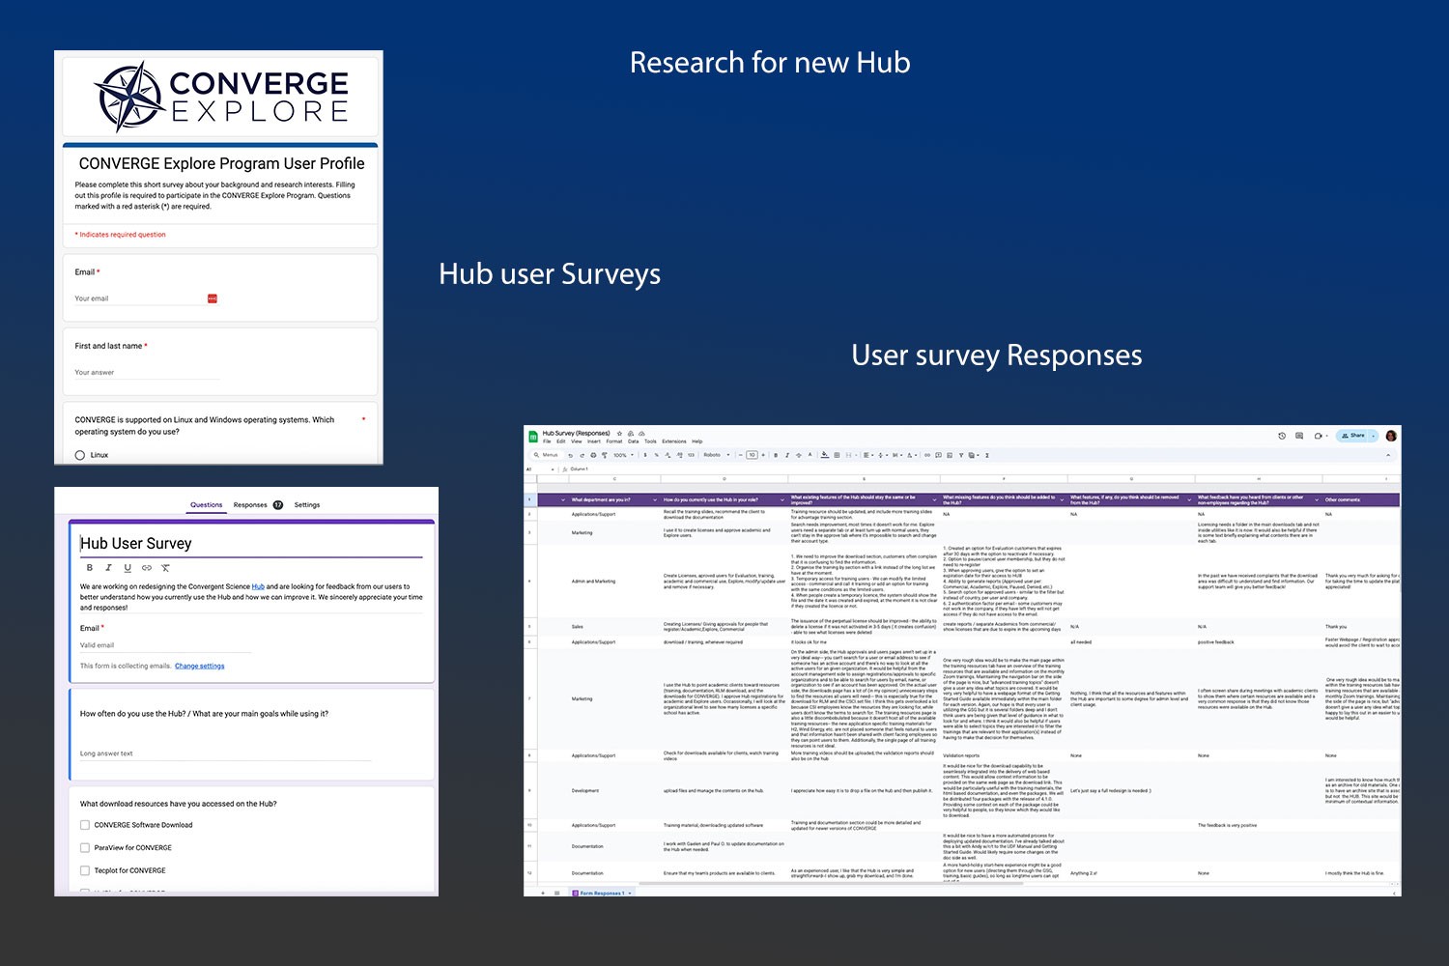The image size is (1449, 966).
Task: Click the Sheets undo icon
Action: click(571, 455)
